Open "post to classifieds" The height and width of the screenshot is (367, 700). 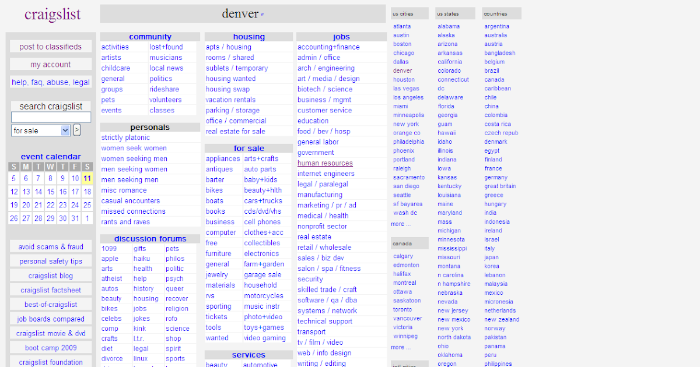pyautogui.click(x=50, y=46)
